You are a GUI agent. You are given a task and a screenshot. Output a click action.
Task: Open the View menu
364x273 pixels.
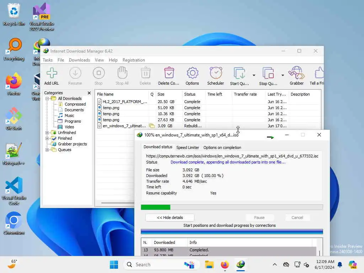[100, 60]
